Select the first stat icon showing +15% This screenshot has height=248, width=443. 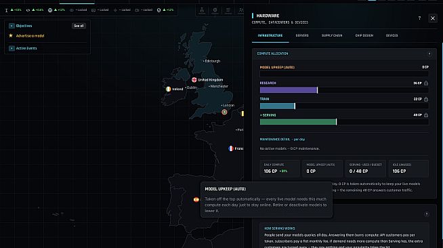coord(7,10)
